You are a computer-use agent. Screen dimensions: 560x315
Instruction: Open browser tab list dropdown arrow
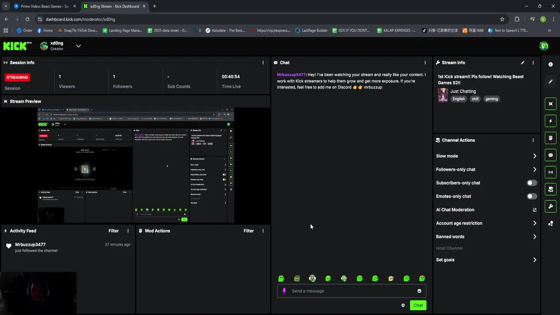pos(6,6)
